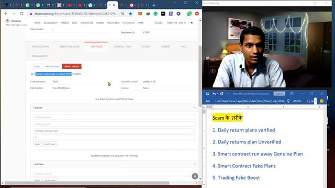The height and width of the screenshot is (188, 335).
Task: Open a new Chrome tab
Action: click(154, 5)
